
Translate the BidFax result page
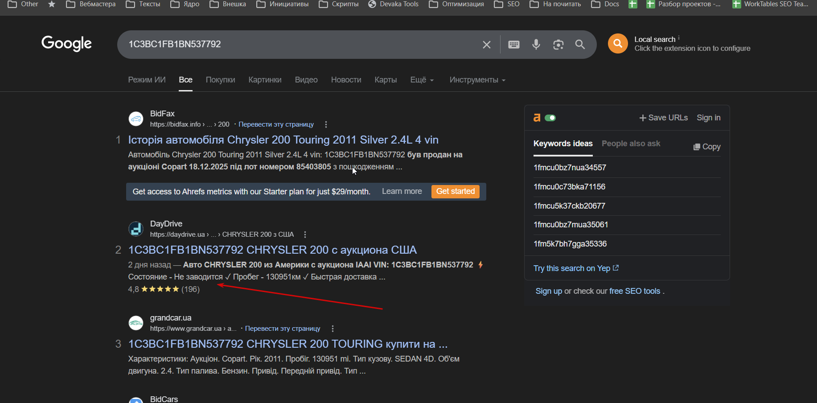tap(276, 124)
